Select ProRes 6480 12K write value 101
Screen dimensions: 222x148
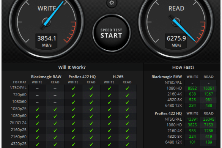pos(192,142)
